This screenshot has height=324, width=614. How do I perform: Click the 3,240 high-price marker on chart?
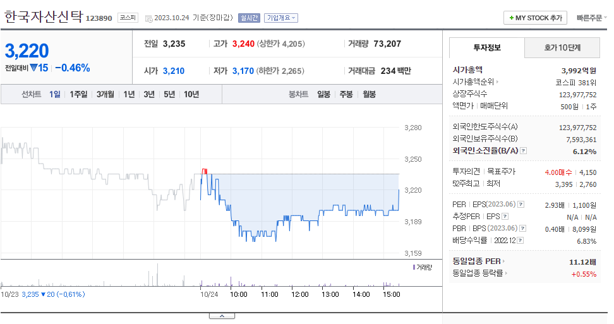pyautogui.click(x=205, y=171)
